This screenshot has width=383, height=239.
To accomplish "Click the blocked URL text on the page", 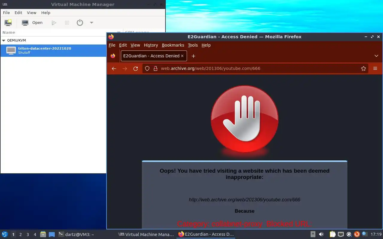I will click(244, 200).
